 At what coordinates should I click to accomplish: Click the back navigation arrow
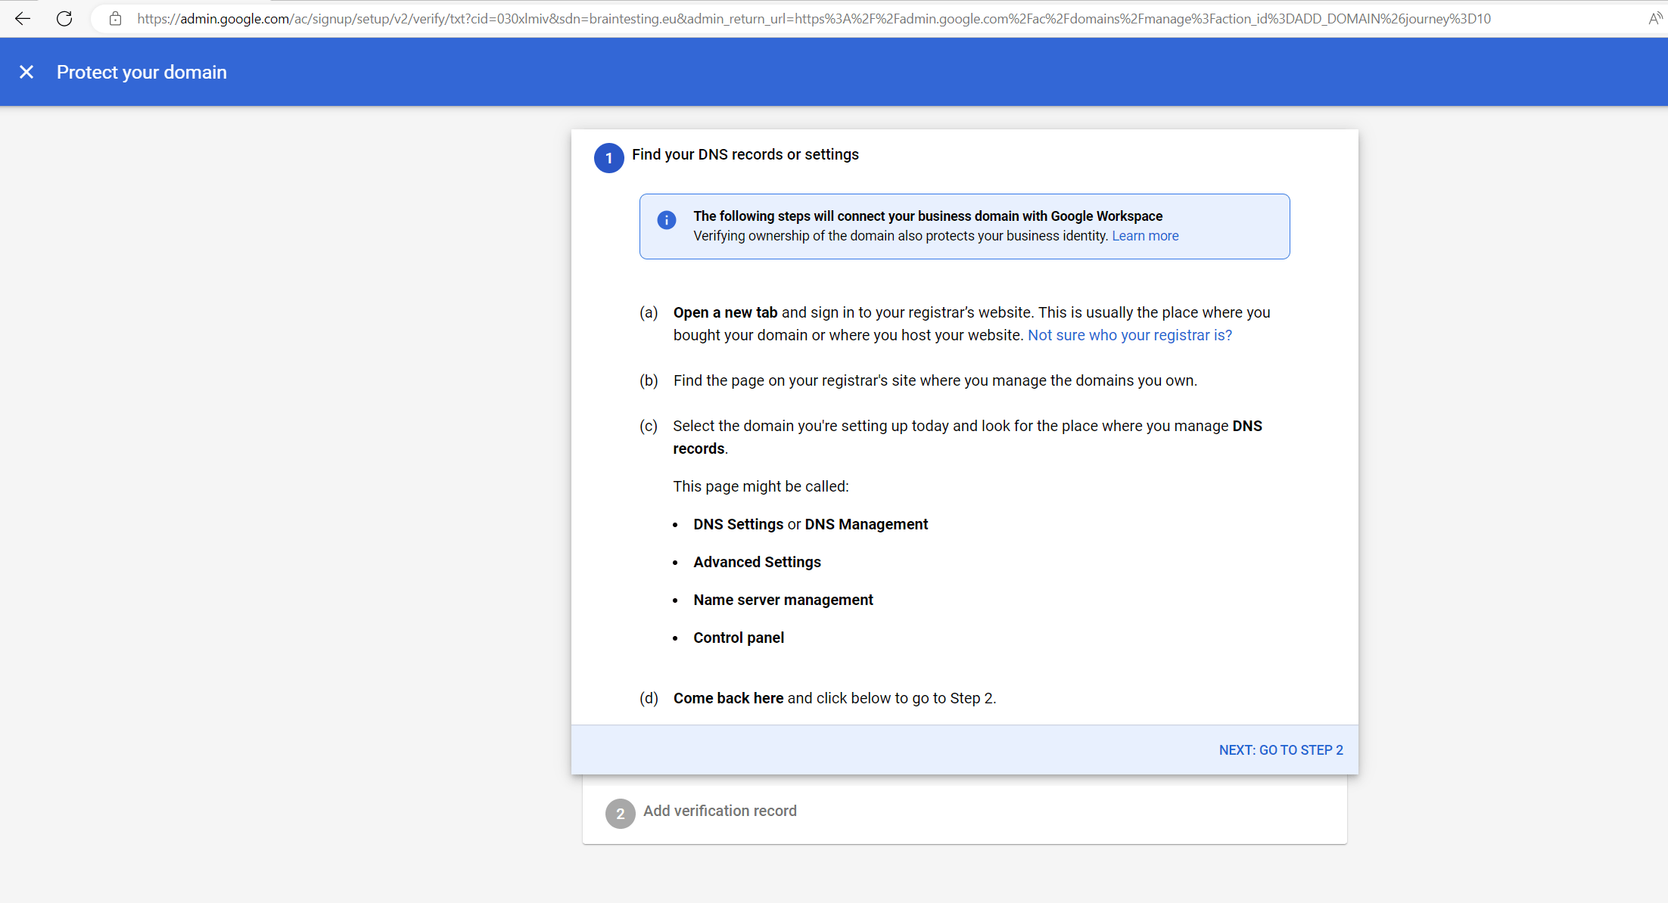pyautogui.click(x=22, y=18)
